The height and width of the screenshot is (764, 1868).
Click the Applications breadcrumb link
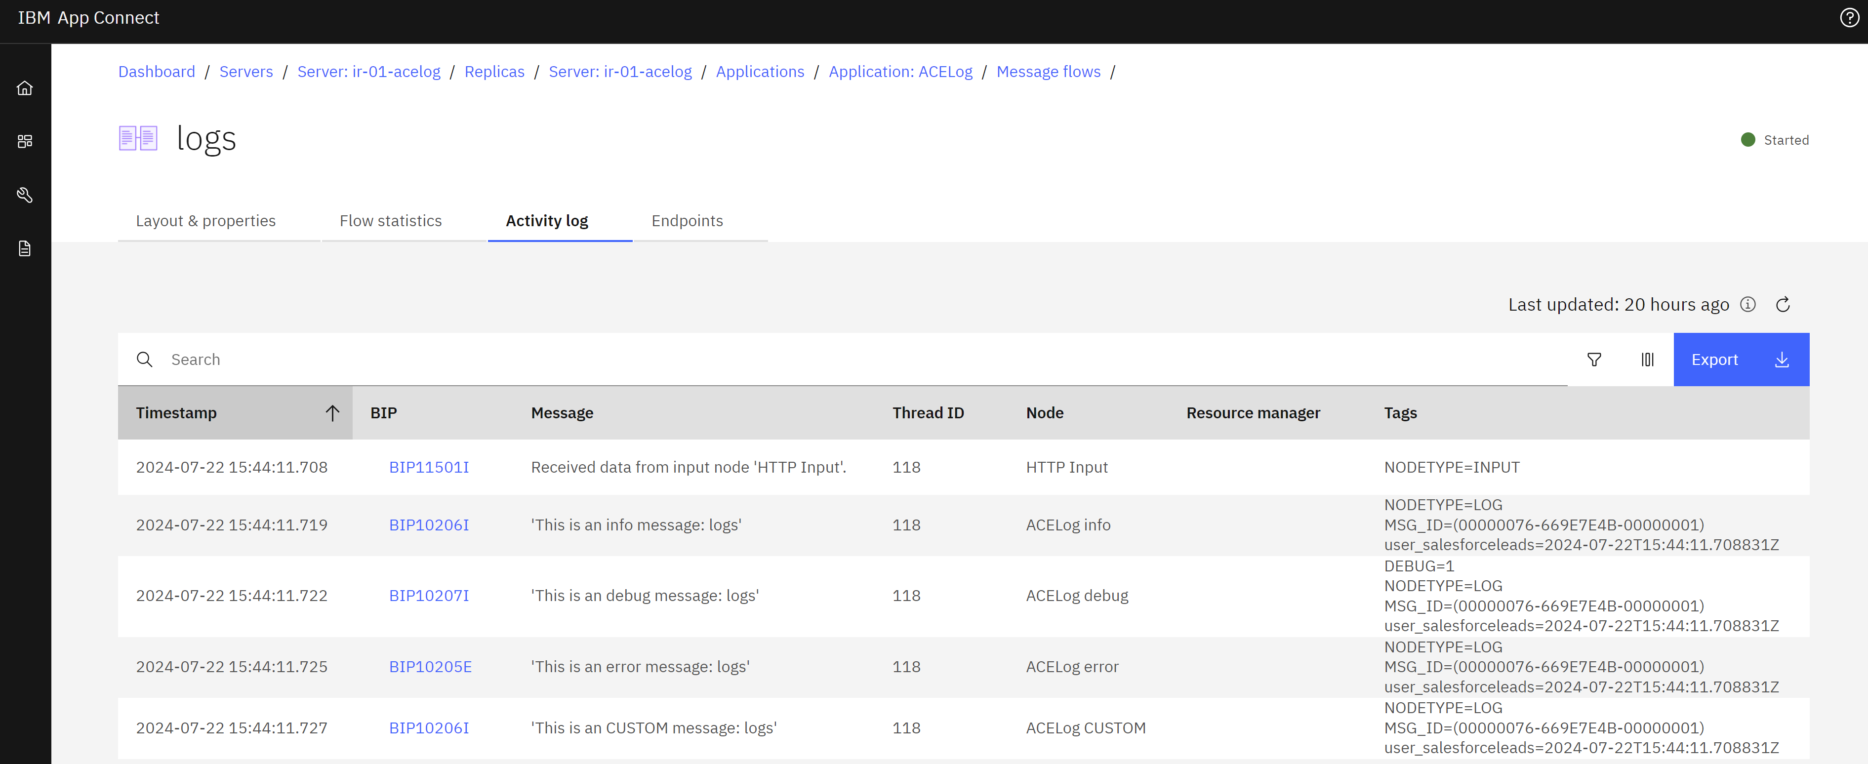click(761, 72)
